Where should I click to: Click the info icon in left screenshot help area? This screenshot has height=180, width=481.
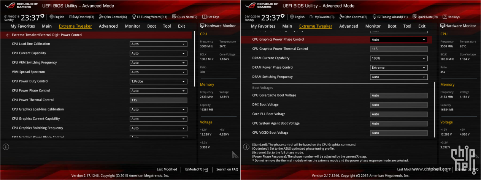point(6,147)
